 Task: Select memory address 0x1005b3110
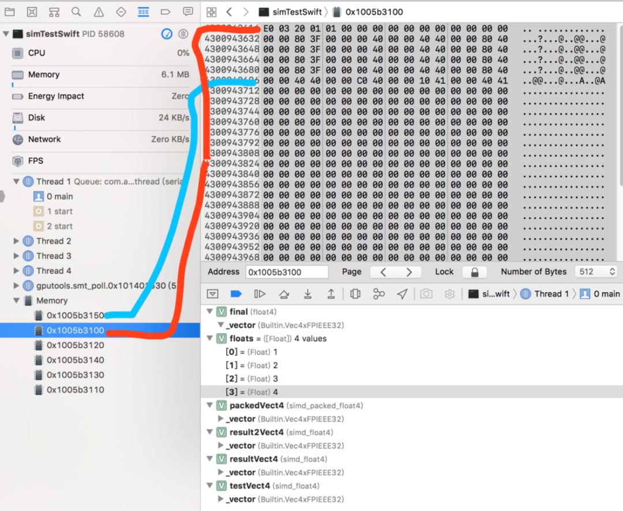click(75, 390)
